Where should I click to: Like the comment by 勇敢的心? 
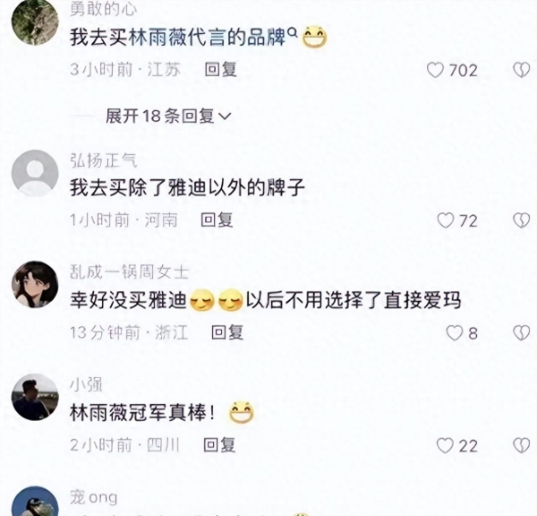click(435, 70)
